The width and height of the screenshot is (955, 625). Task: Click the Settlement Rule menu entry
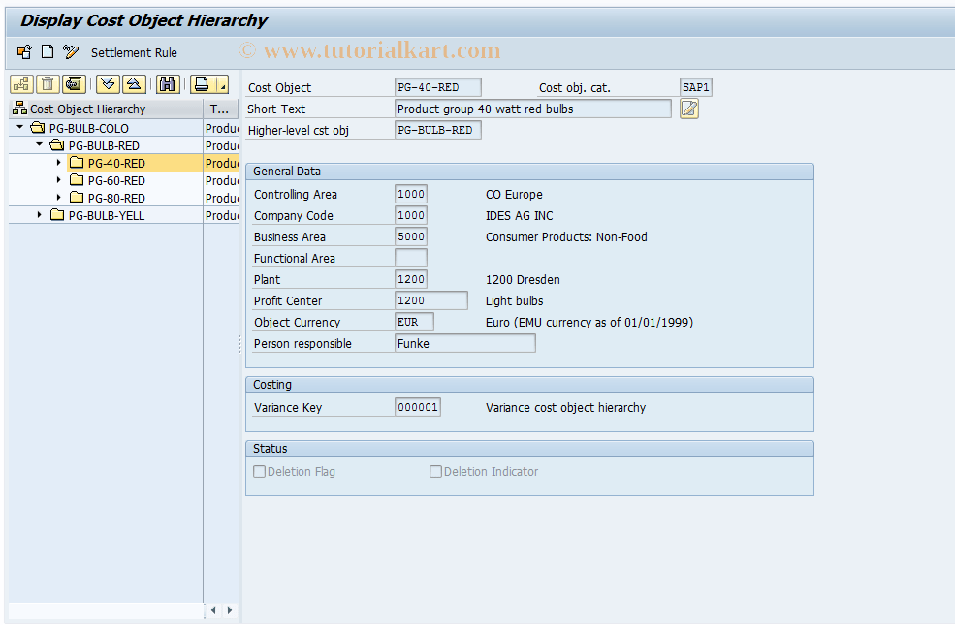point(136,52)
